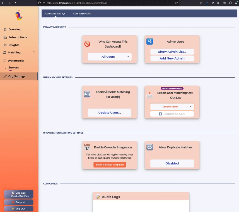The height and width of the screenshot is (212, 239).
Task: Click the Audit Logs heading
Action: [111, 197]
